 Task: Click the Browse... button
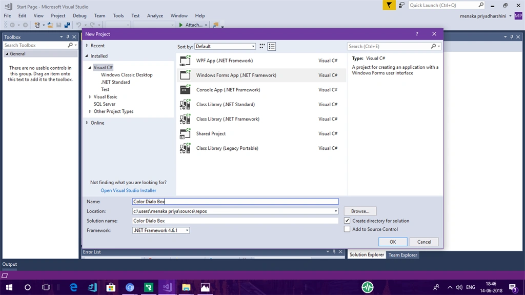click(x=360, y=211)
